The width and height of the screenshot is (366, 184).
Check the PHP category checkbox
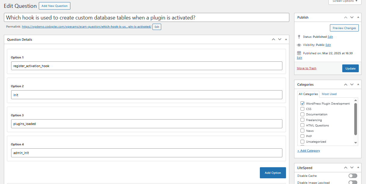click(303, 136)
